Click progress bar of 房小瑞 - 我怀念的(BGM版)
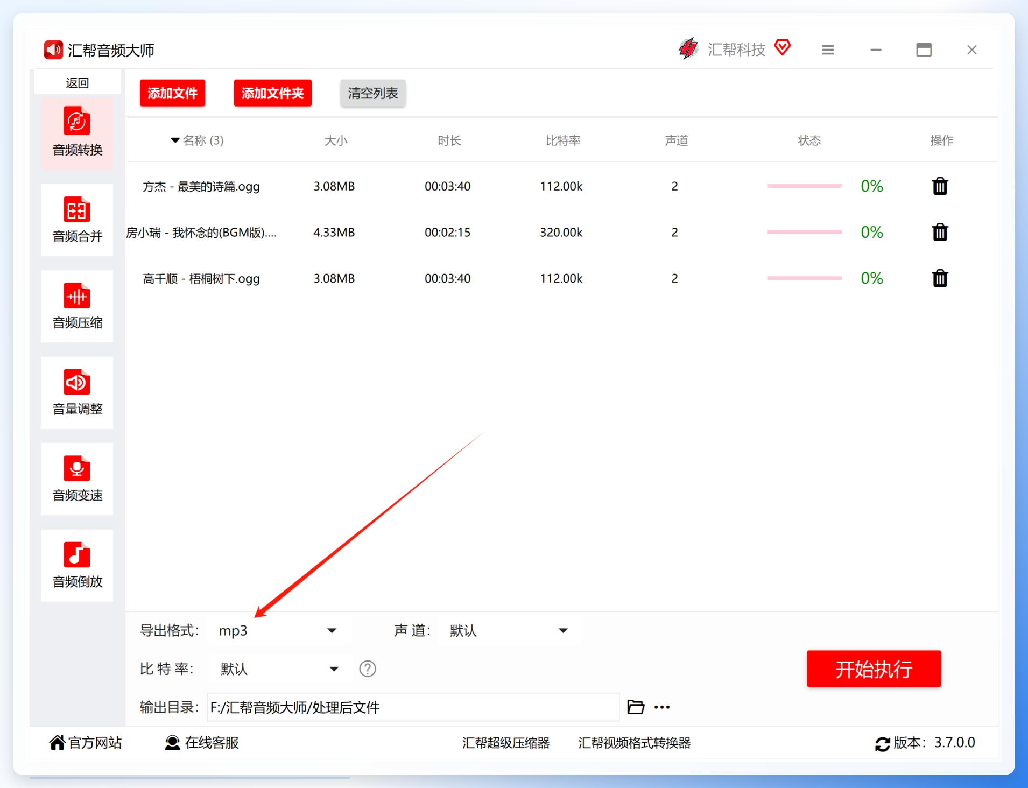1028x788 pixels. coord(804,232)
